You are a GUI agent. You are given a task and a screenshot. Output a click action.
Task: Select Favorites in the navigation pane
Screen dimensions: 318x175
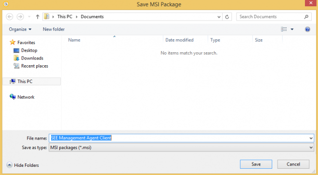pos(26,42)
